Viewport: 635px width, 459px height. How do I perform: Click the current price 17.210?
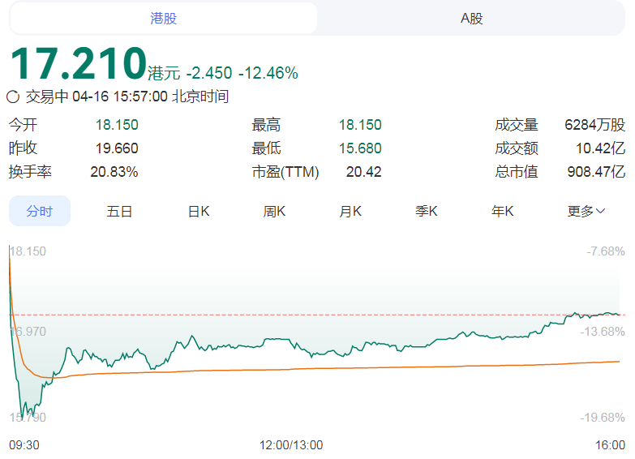coord(78,63)
